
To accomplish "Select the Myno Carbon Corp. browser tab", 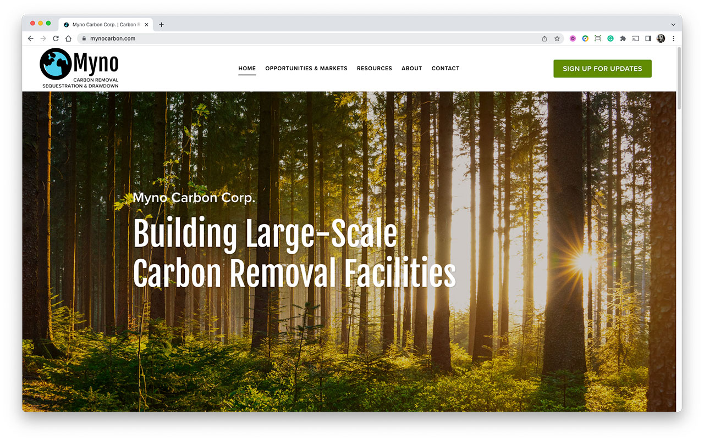I will click(106, 25).
